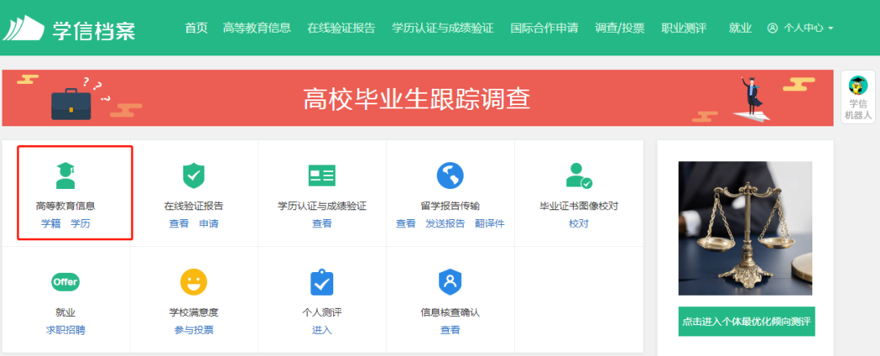Click the scales of justice image
880x356 pixels.
pos(746,228)
